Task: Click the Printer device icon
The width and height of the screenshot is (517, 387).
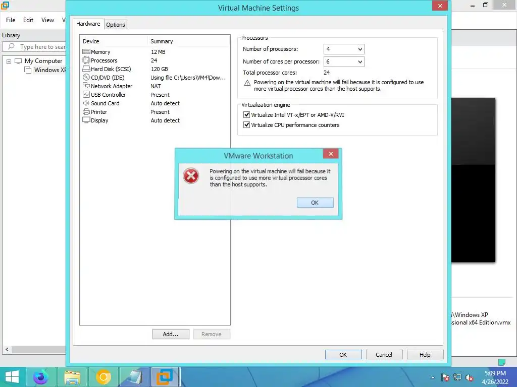Action: [86, 111]
